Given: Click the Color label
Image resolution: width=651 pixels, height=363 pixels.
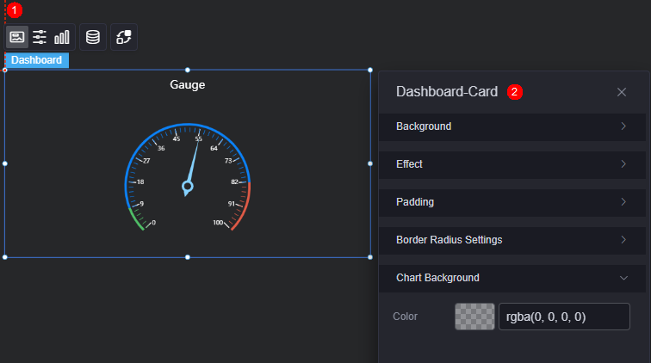Looking at the screenshot, I should [406, 317].
